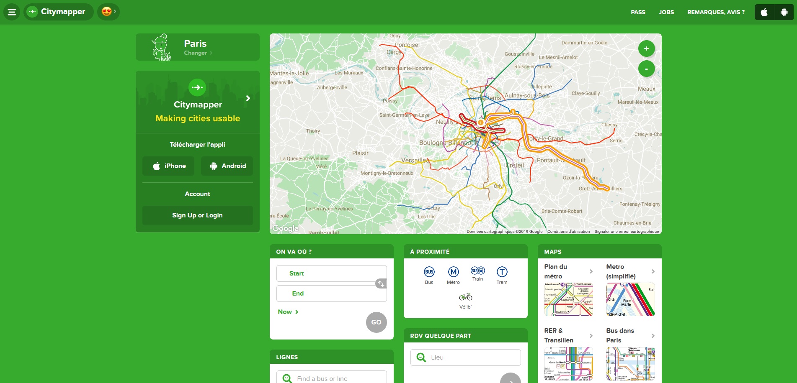Click the heart-eyes emoji button
This screenshot has width=797, height=383.
coord(108,12)
